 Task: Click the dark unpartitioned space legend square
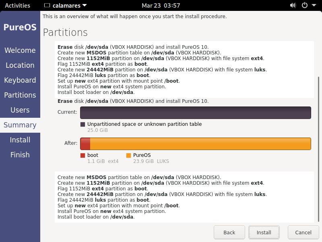(83, 125)
